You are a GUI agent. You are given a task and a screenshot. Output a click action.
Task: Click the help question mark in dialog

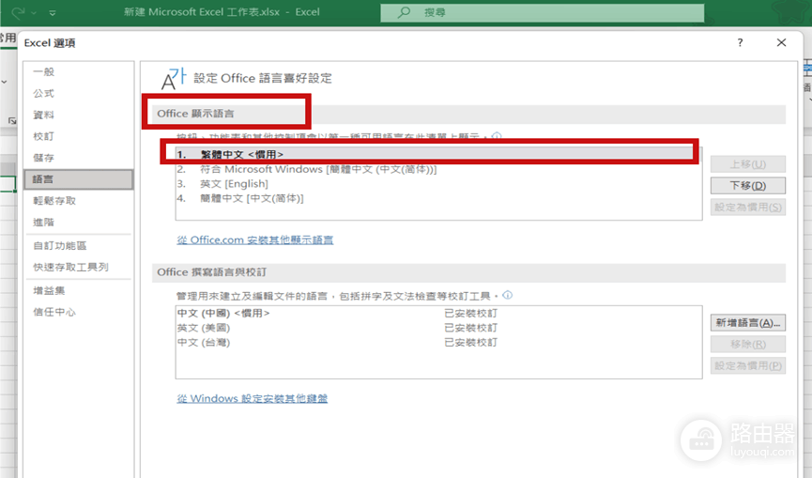(x=740, y=42)
